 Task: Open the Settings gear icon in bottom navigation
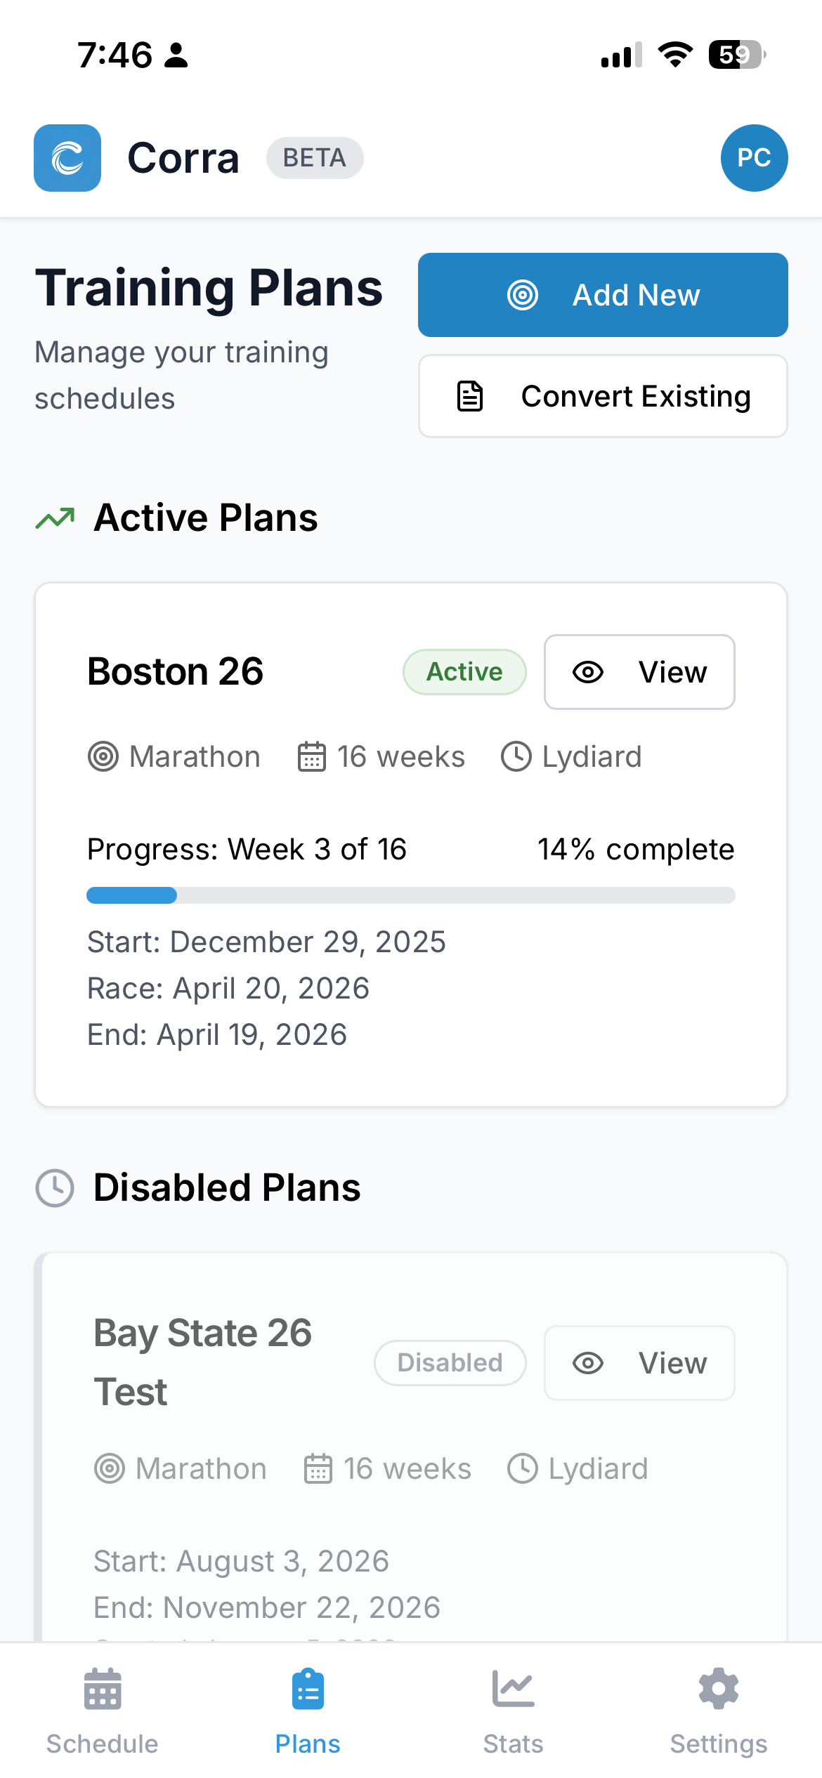pyautogui.click(x=718, y=1690)
